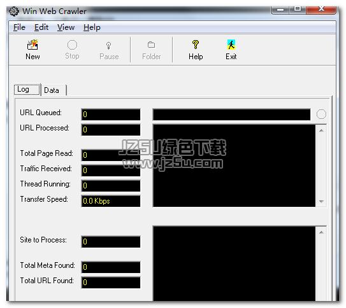Click the lower log up arrow
Image resolution: width=346 pixels, height=308 pixels.
tap(321, 232)
